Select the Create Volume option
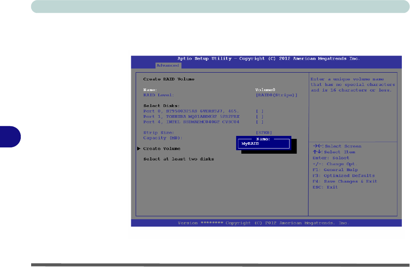This screenshot has width=410, height=267. [x=162, y=148]
